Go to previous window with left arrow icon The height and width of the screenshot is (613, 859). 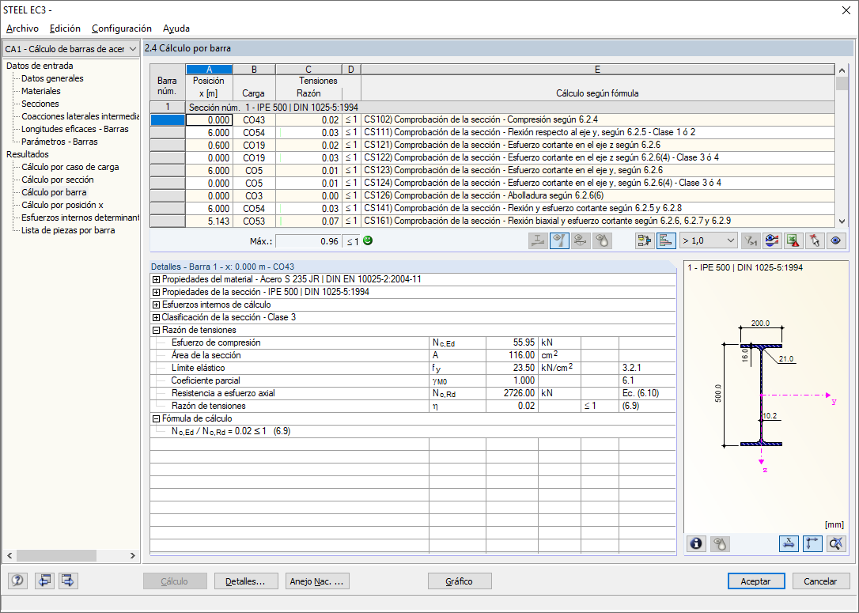(x=44, y=581)
